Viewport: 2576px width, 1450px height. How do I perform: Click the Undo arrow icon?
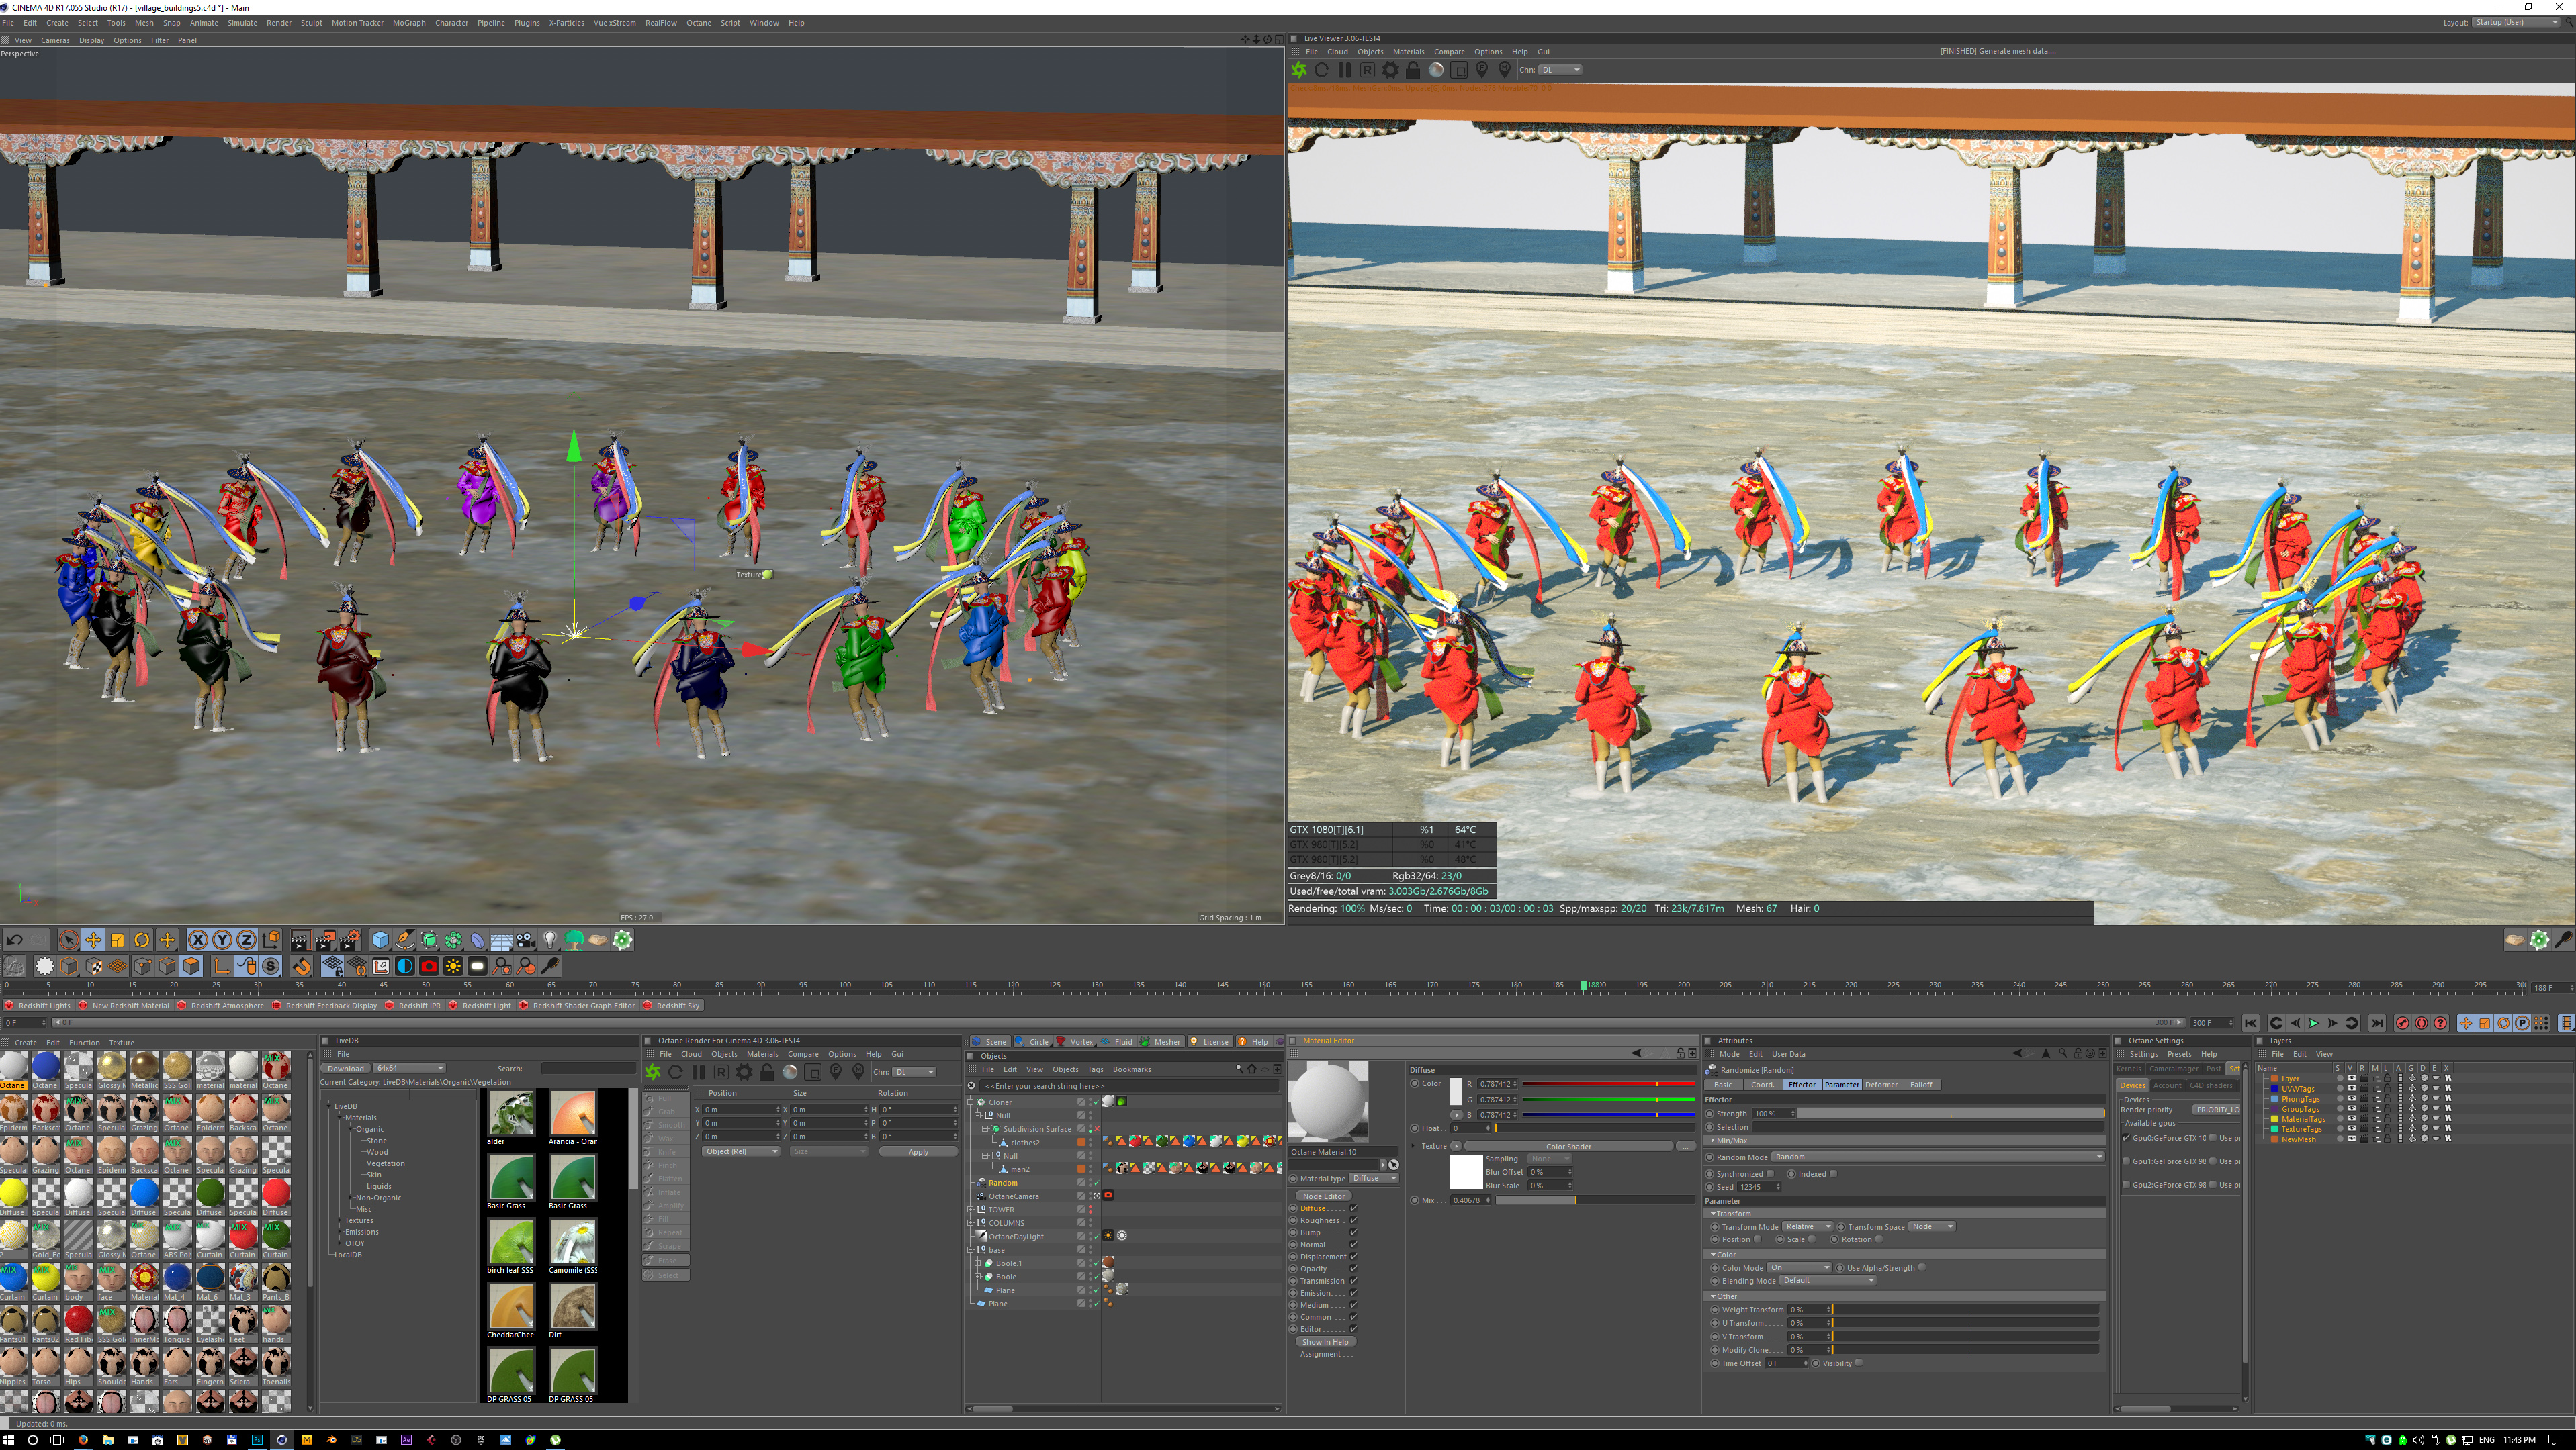coord(14,940)
